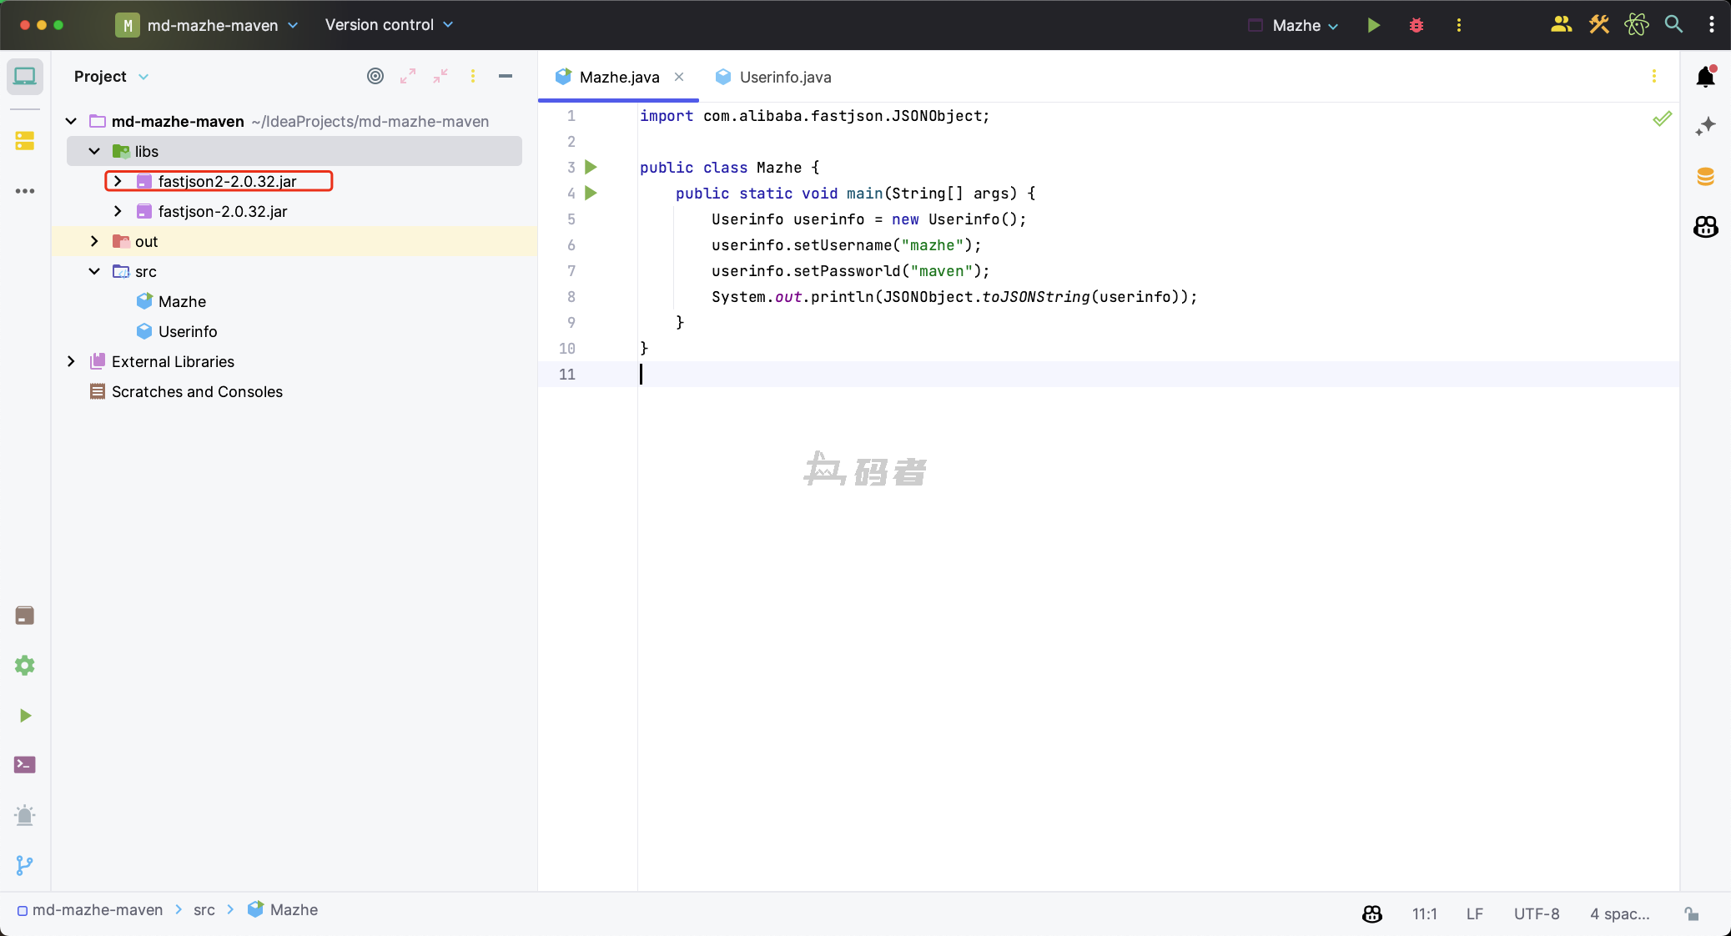Open the Git branch tool window
Viewport: 1731px width, 936px height.
click(25, 865)
